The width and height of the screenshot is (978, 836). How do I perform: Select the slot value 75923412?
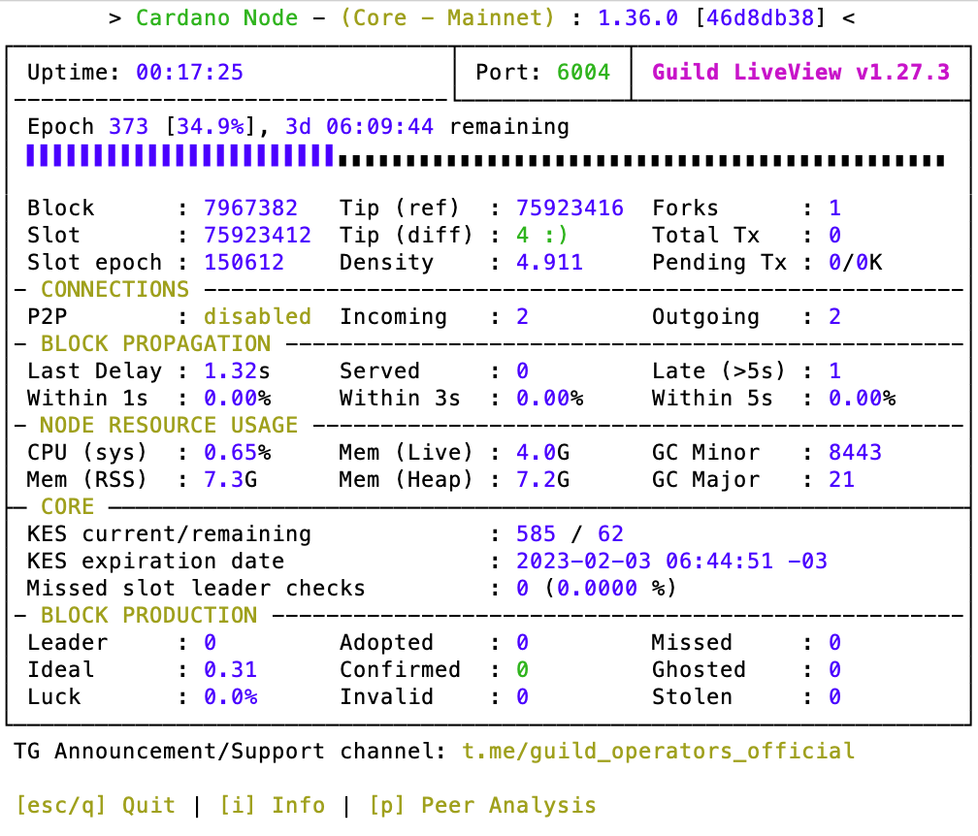coord(258,235)
